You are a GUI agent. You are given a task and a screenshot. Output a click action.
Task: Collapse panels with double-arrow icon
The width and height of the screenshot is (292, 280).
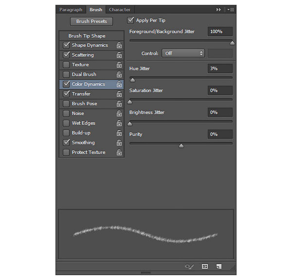tap(219, 10)
